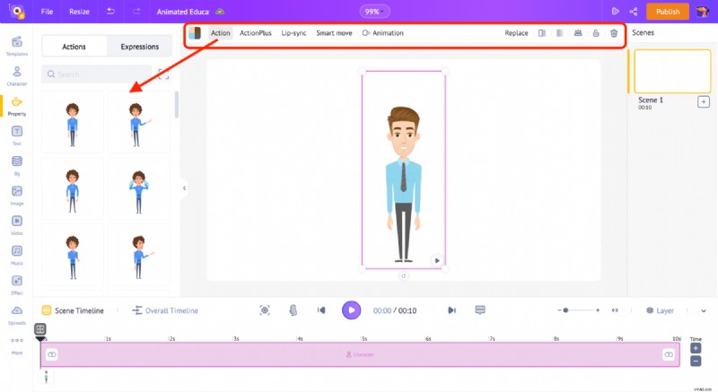718x392 pixels.
Task: Switch to the Actions tab
Action: click(x=74, y=47)
